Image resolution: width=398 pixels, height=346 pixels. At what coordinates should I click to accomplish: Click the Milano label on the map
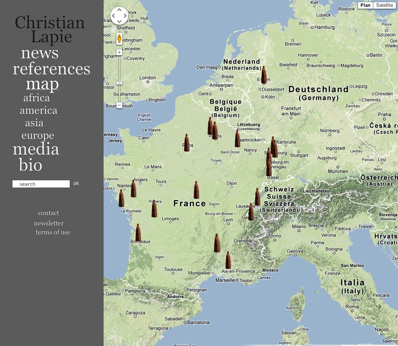pyautogui.click(x=299, y=226)
